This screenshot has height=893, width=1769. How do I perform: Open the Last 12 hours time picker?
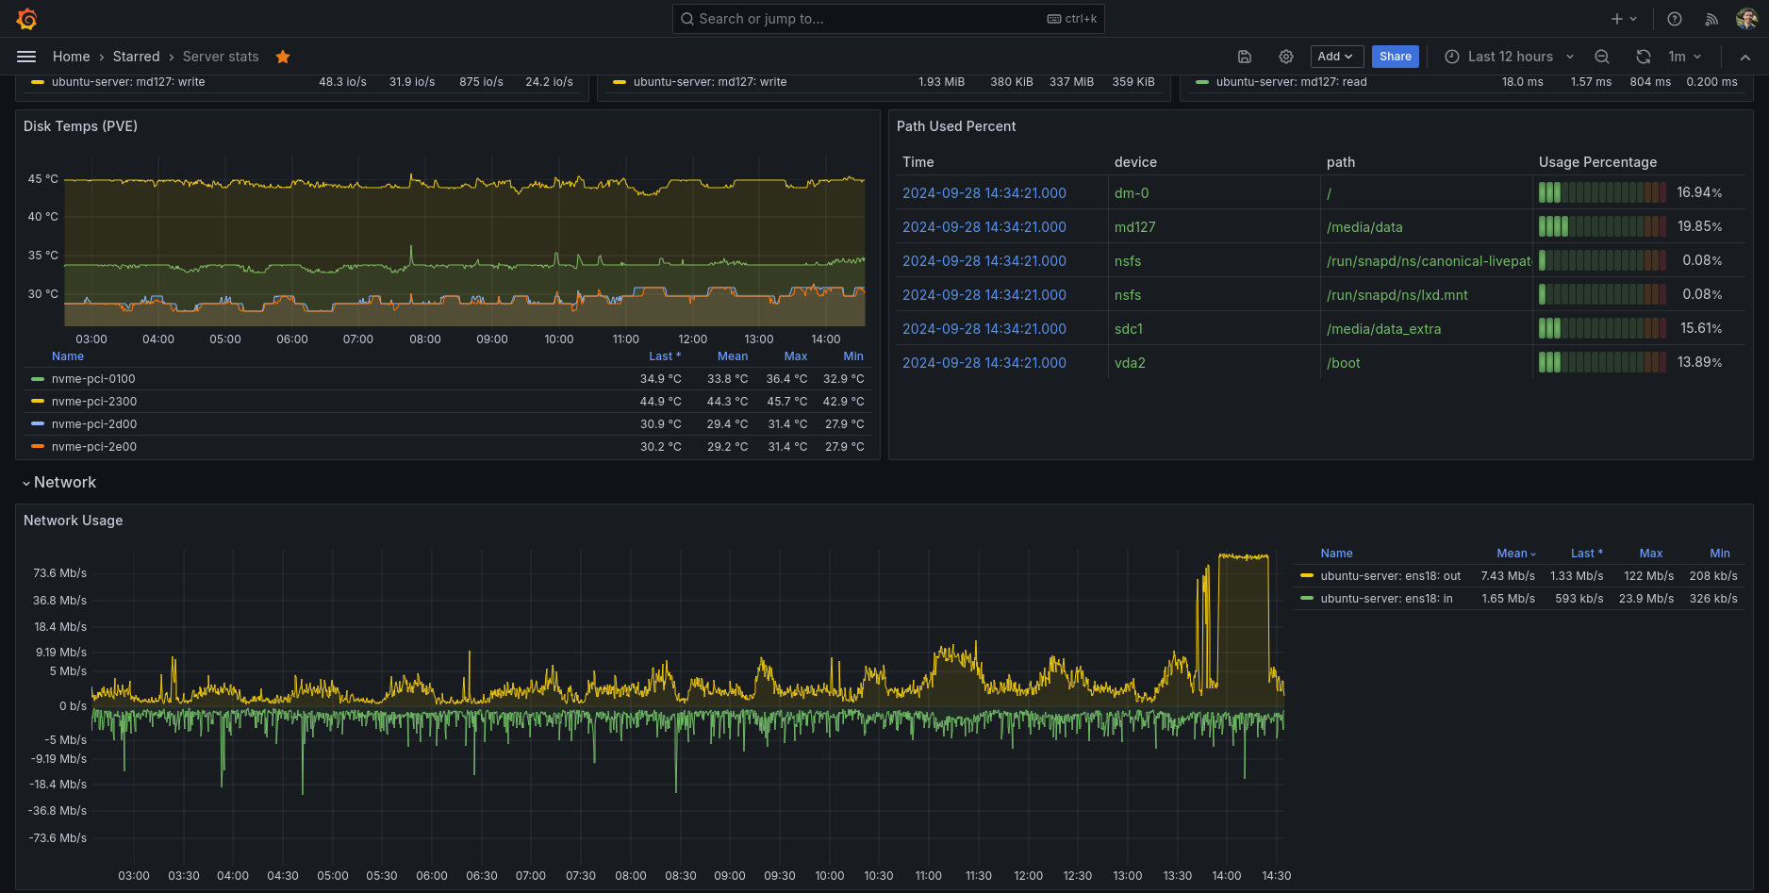(x=1509, y=57)
